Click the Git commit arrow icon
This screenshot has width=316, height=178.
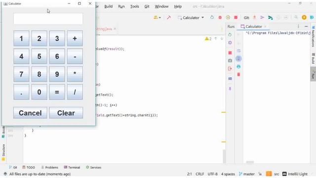tap(262, 18)
